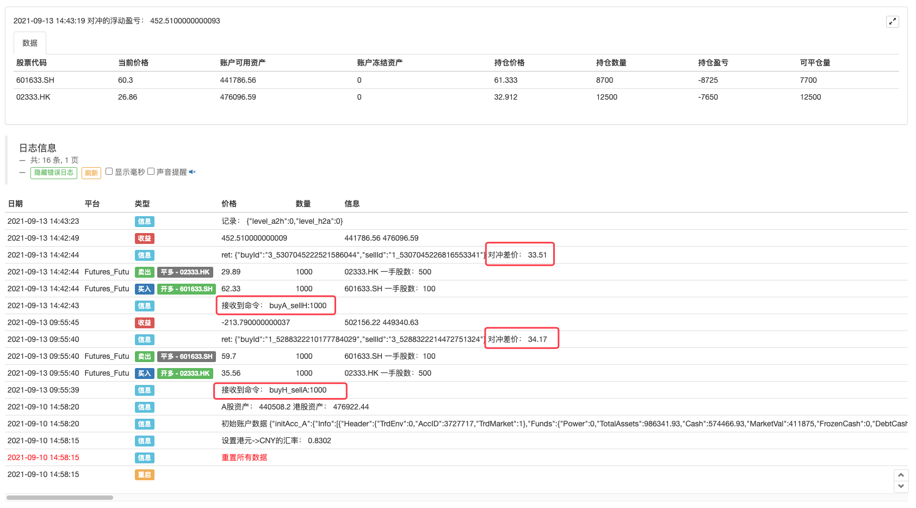Click 股票代码 column header
Viewport: 916px width, 508px height.
click(32, 63)
